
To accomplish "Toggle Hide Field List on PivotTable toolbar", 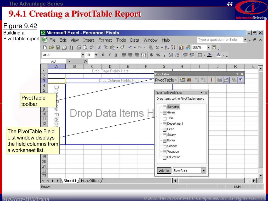I will coord(241,80).
